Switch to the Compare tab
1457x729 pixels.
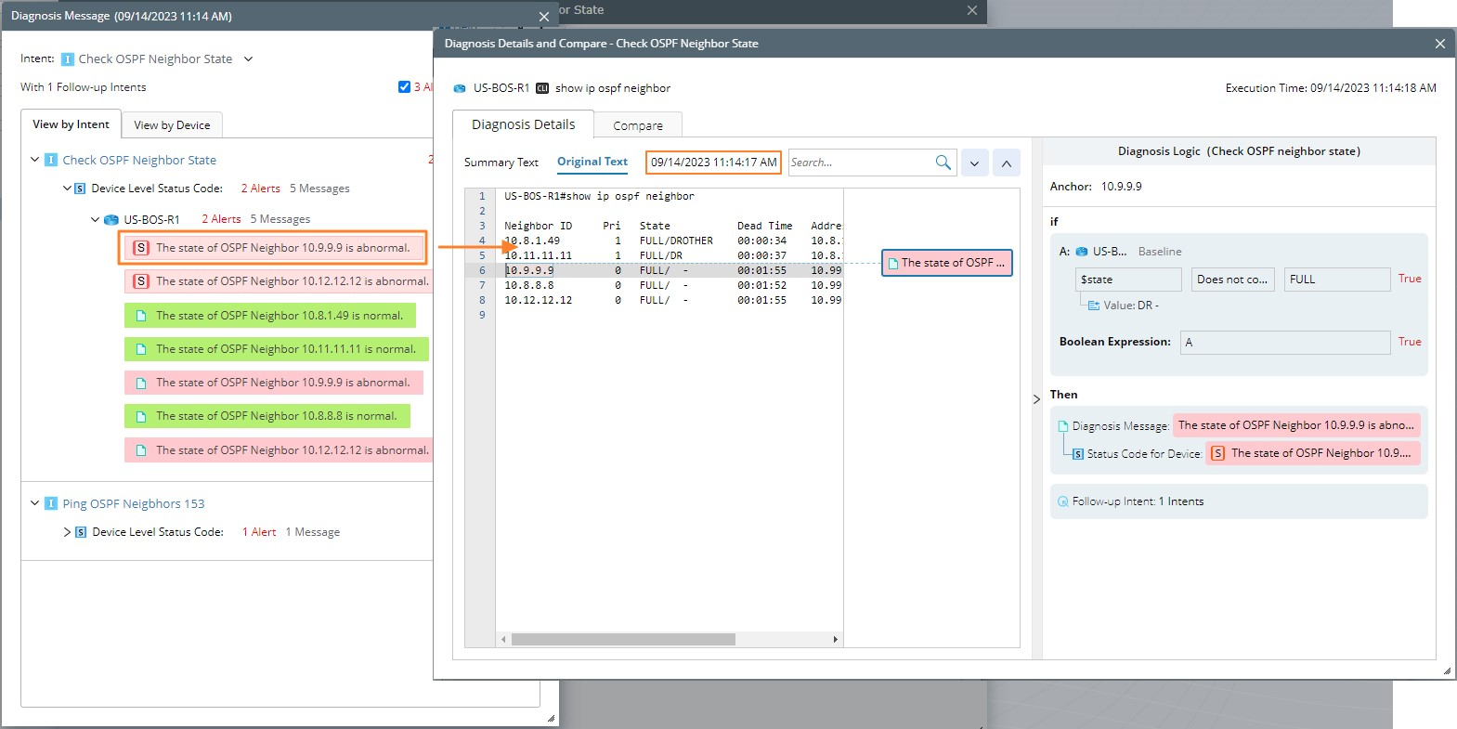(x=637, y=125)
